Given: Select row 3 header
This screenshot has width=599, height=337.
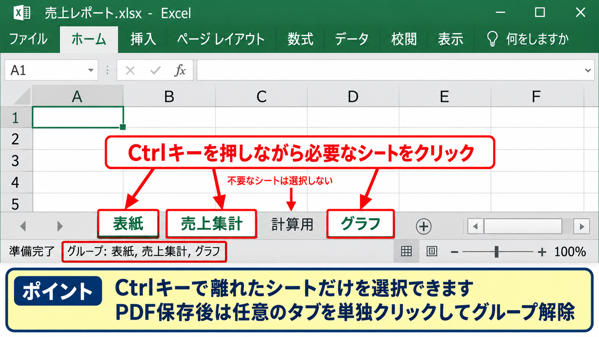Looking at the screenshot, I should pyautogui.click(x=16, y=160).
